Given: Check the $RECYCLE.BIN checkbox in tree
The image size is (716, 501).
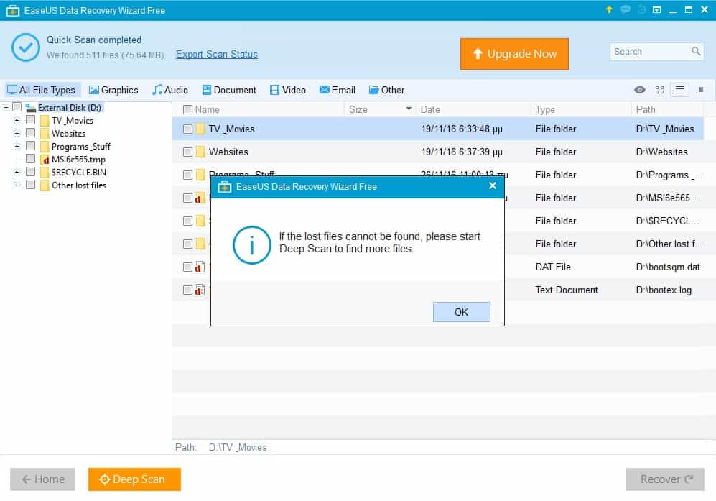Looking at the screenshot, I should point(30,171).
